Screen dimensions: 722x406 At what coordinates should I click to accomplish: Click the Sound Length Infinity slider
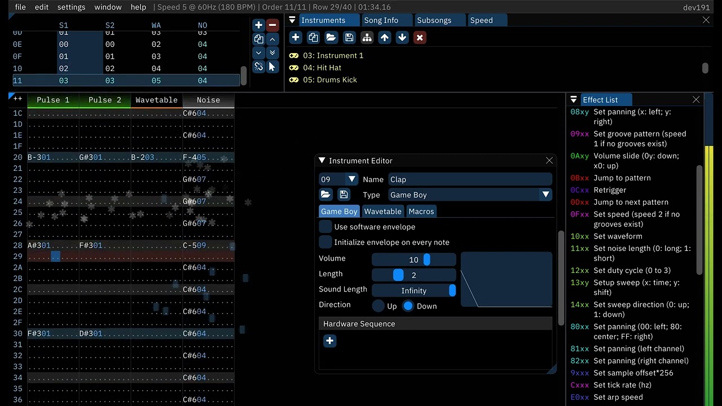coord(414,290)
